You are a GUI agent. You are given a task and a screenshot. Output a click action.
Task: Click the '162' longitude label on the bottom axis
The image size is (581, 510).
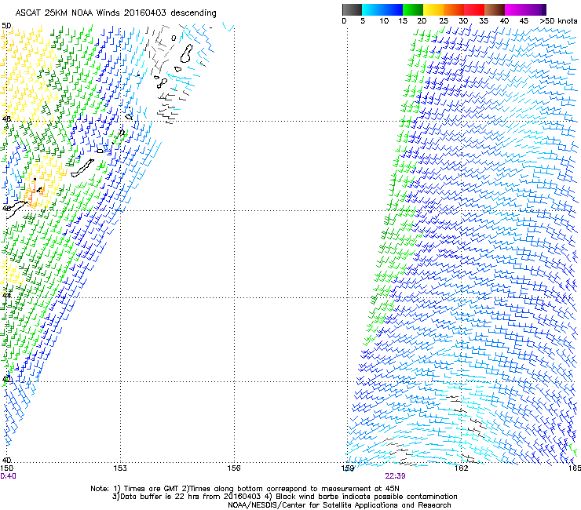[462, 468]
